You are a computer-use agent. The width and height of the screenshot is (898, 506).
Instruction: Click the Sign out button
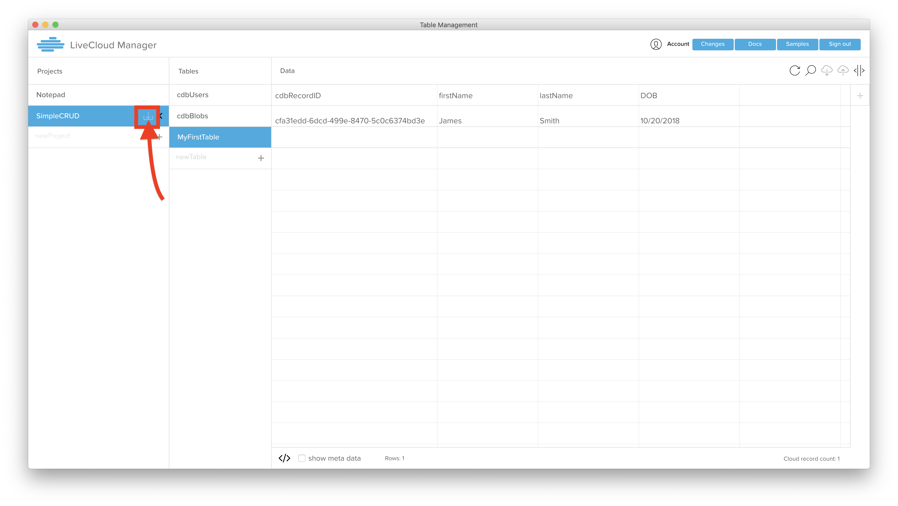839,44
